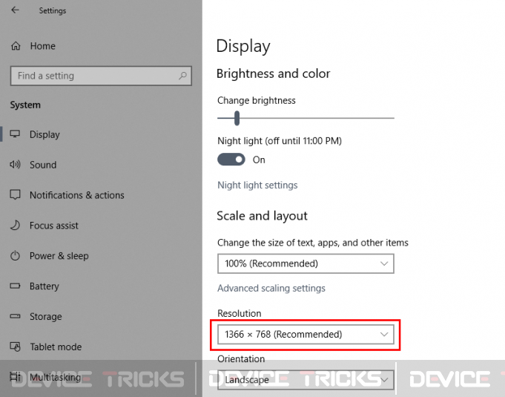Image resolution: width=505 pixels, height=397 pixels.
Task: Click the Notifications speech bubble icon
Action: pos(15,194)
